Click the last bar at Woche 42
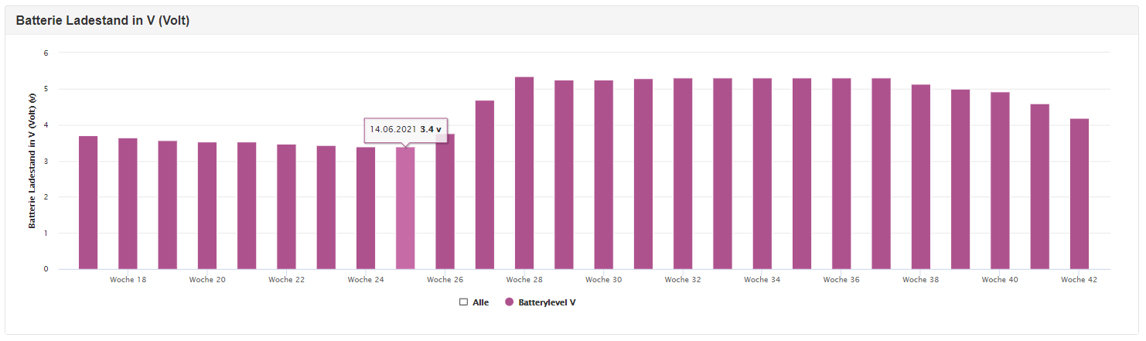This screenshot has height=341, width=1146. [1079, 194]
